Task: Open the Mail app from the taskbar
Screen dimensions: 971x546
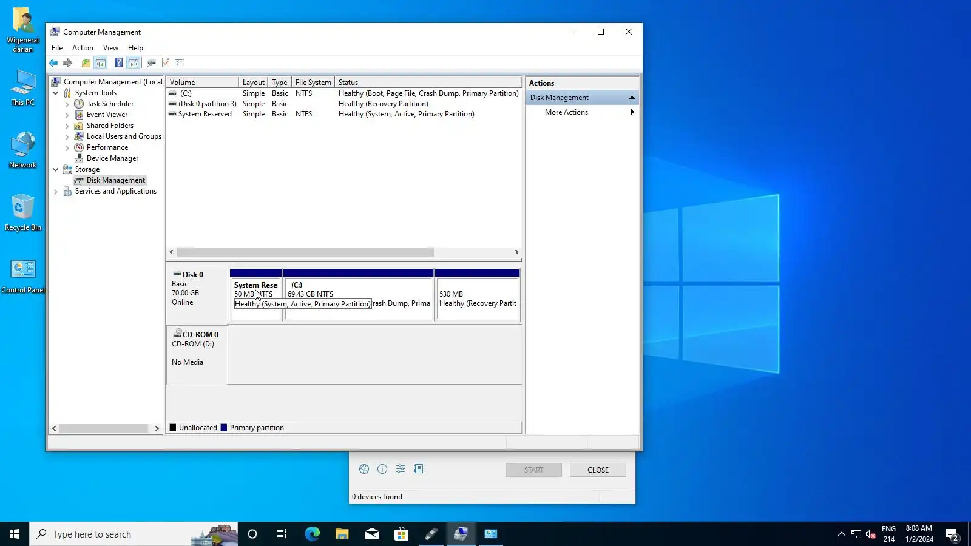Action: (x=372, y=534)
